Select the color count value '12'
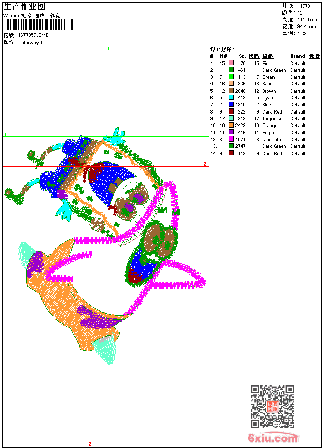Screen dimensions: 323x448 coord(300,13)
